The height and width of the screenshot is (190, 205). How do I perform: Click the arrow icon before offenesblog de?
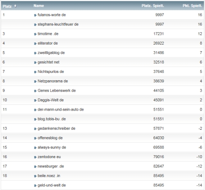tap(35, 138)
